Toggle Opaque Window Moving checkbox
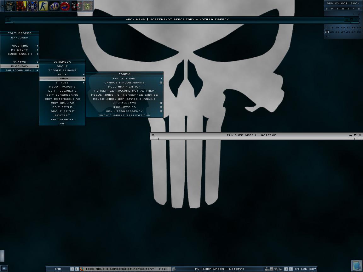Image resolution: width=363 pixels, height=272 pixels. coord(124,82)
